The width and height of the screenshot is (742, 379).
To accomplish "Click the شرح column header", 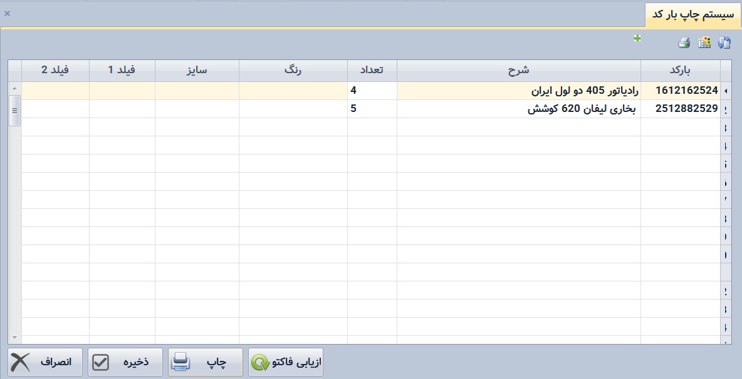I will 518,70.
